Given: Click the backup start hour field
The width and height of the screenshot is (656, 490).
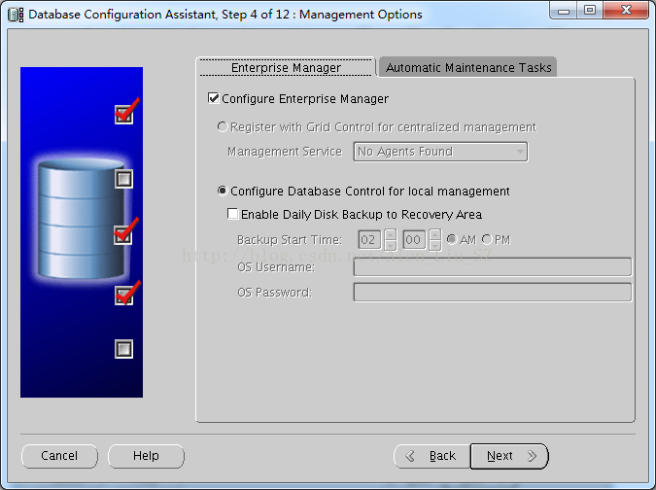Looking at the screenshot, I should tap(369, 240).
